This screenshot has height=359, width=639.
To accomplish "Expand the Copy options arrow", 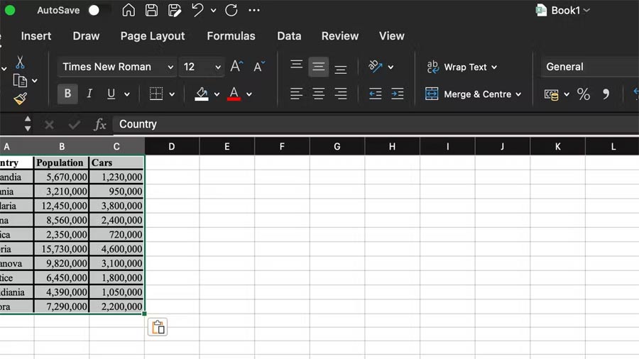I will tap(35, 81).
